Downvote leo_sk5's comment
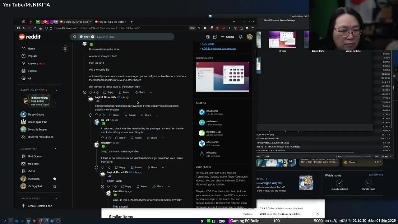 pos(109,138)
